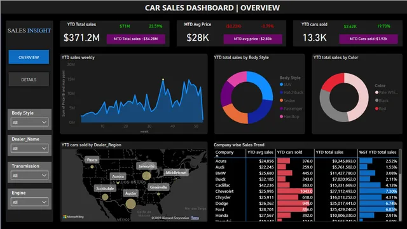
Task: Sort table by Company column header
Action: point(224,153)
